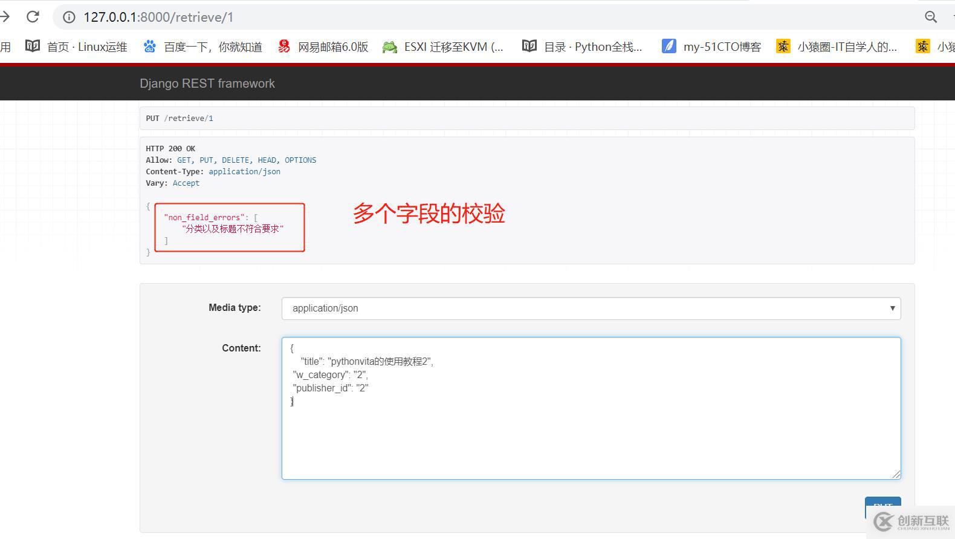This screenshot has width=955, height=539.
Task: Click the Content label
Action: coord(241,348)
